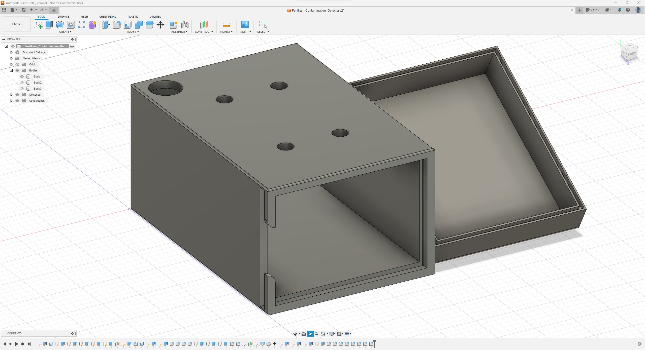Switch to the SURFACE tab
The height and width of the screenshot is (350, 645).
tap(63, 17)
